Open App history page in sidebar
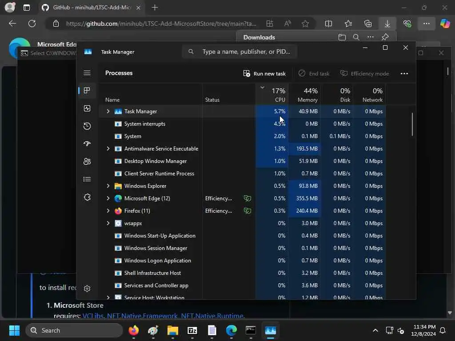 coord(87,126)
